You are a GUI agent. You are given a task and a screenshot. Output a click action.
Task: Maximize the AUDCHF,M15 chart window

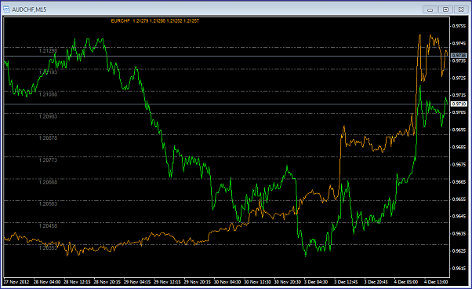coord(445,9)
